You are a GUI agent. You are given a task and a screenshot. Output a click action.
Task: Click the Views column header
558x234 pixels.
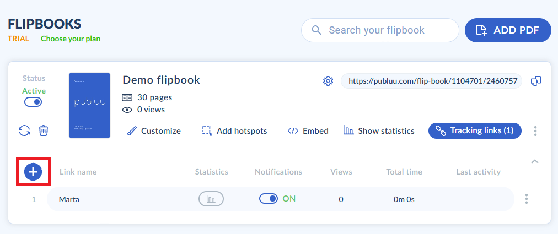[x=341, y=172]
